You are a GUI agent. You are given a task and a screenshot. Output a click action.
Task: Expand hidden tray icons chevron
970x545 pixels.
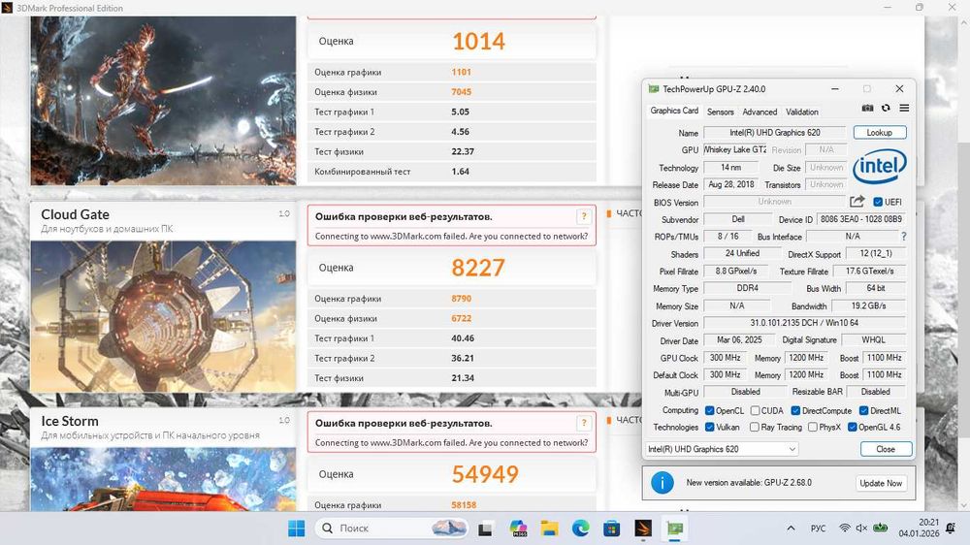tap(791, 529)
